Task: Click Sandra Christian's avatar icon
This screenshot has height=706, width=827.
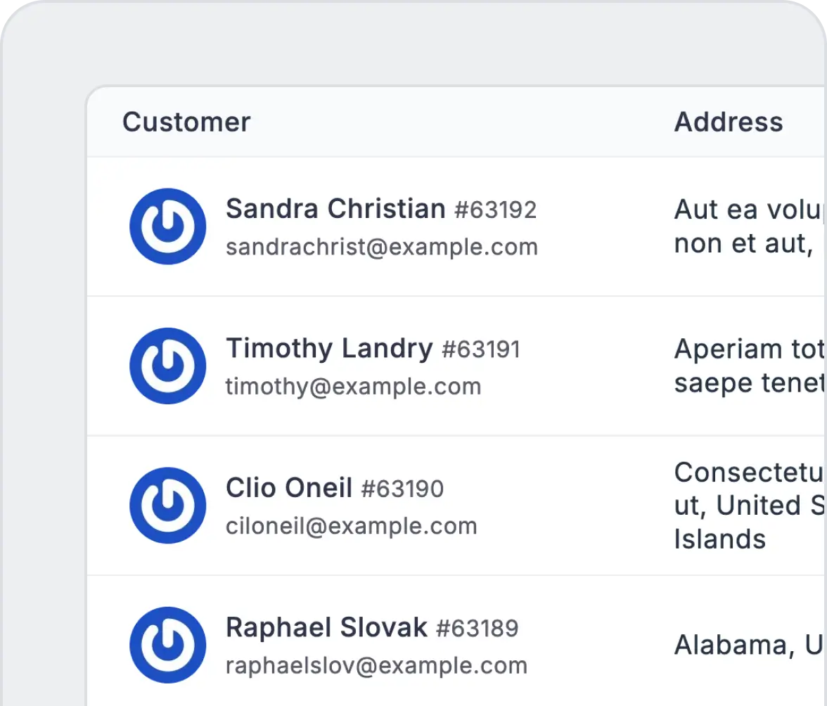Action: pyautogui.click(x=167, y=226)
